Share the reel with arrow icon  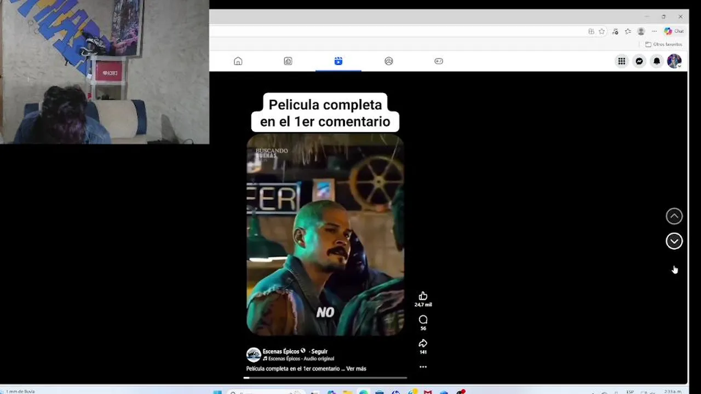[423, 344]
